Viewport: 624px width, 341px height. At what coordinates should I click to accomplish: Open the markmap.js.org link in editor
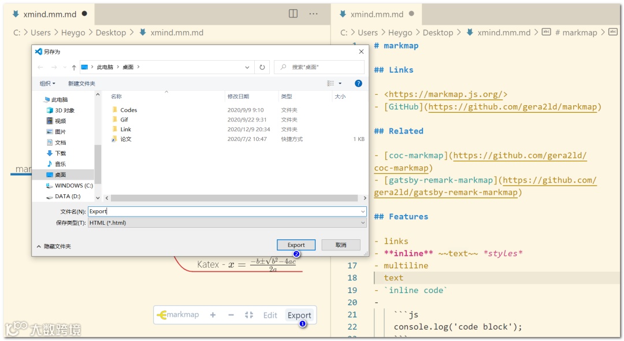pos(445,94)
